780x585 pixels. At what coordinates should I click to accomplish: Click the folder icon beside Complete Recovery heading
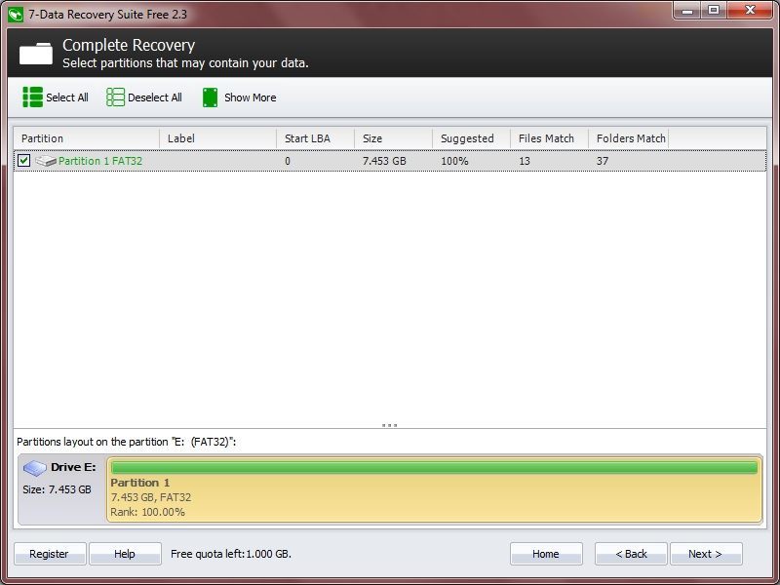click(x=36, y=53)
